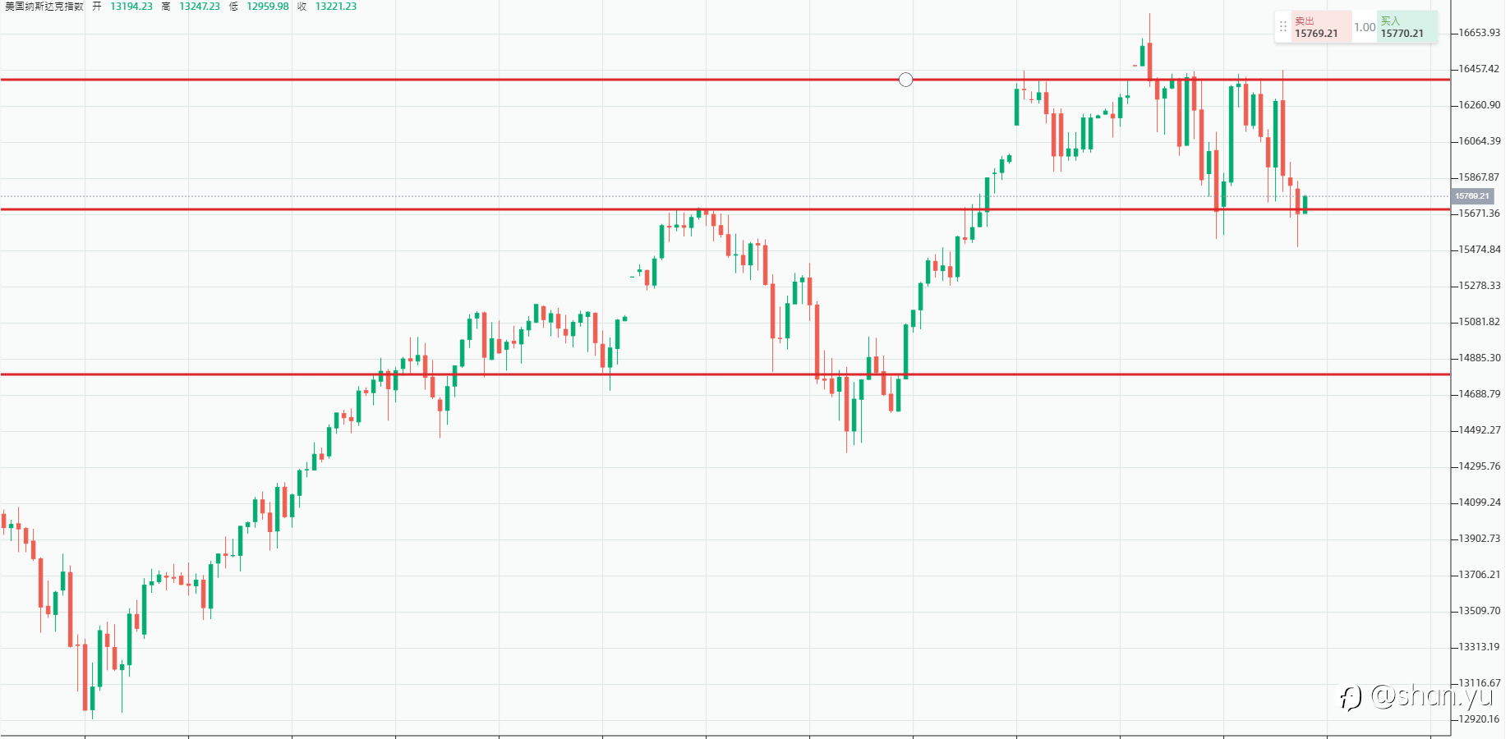Screen dimensions: 1510x739
Task: Click the open price value 13194.23
Action: click(131, 7)
